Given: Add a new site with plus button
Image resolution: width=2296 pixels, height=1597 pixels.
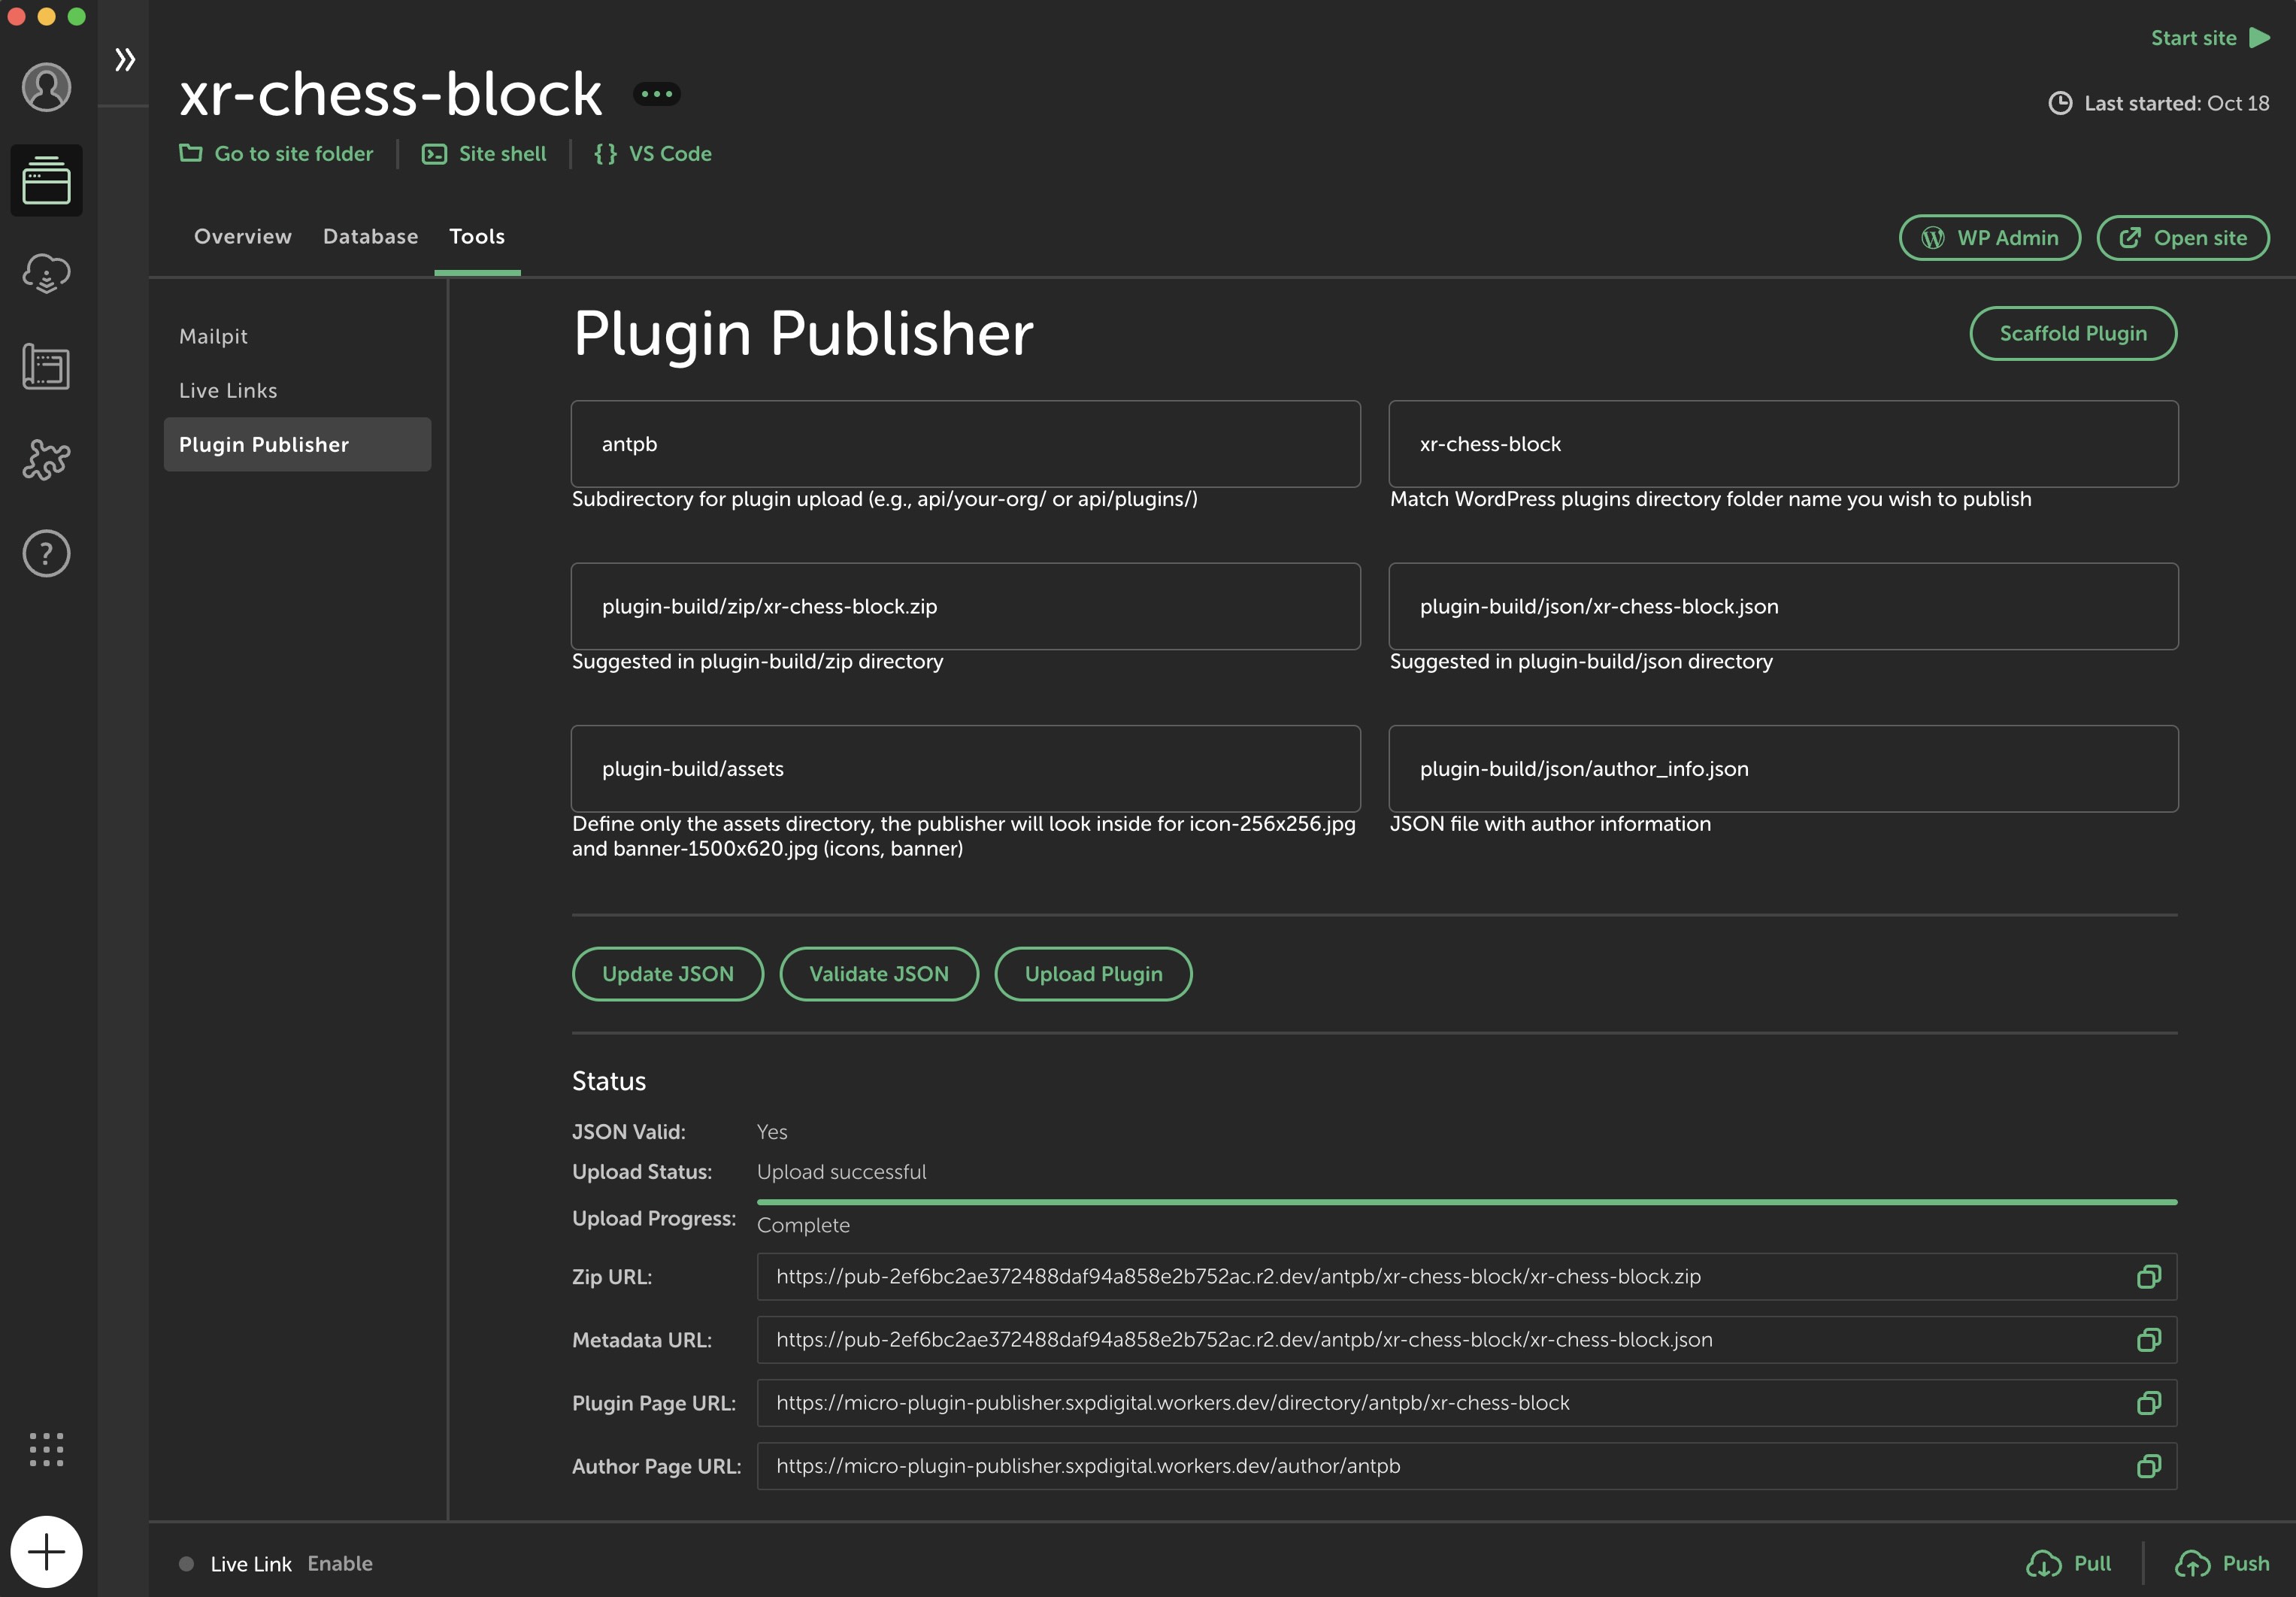Looking at the screenshot, I should coord(46,1552).
